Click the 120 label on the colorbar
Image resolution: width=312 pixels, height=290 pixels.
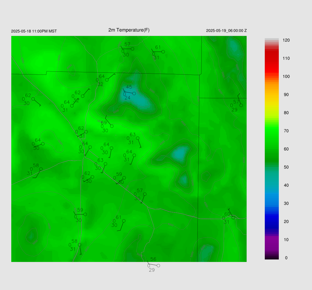coord(286,40)
